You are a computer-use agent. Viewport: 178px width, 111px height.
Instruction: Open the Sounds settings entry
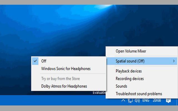(121, 86)
